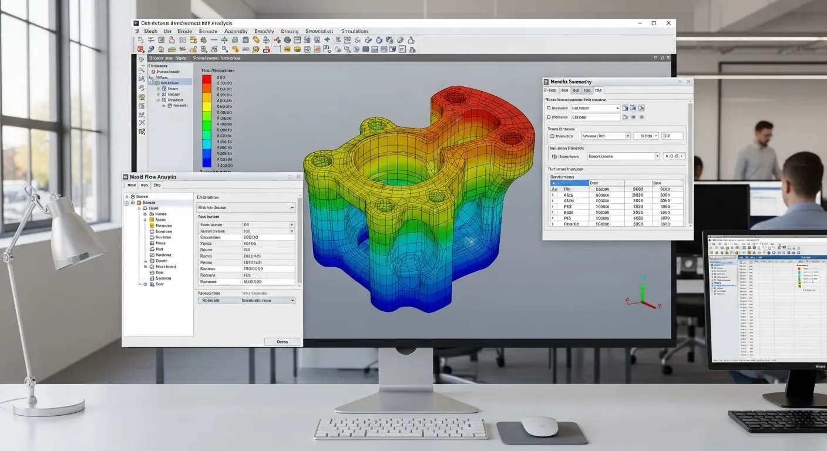
Task: Open the bottom dropdown in the Mold Flow Analysis dialog
Action: 246,300
